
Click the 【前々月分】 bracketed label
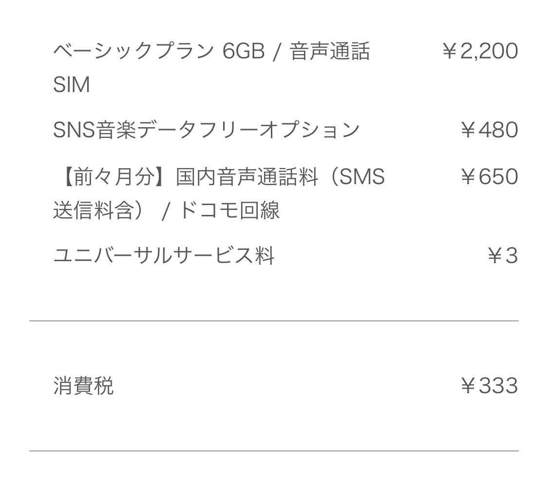[x=114, y=176]
